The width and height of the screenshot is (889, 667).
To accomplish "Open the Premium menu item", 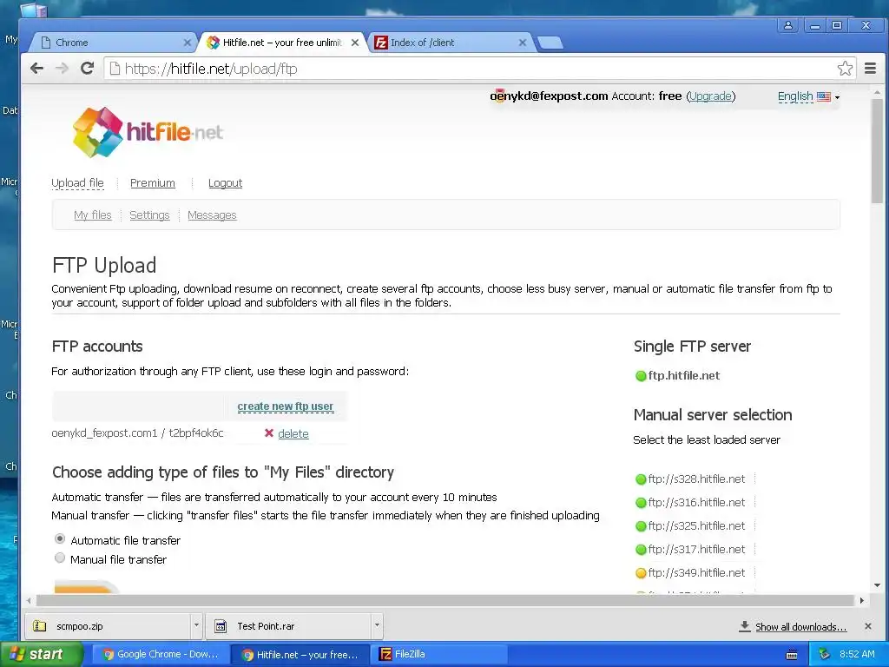I will (153, 183).
